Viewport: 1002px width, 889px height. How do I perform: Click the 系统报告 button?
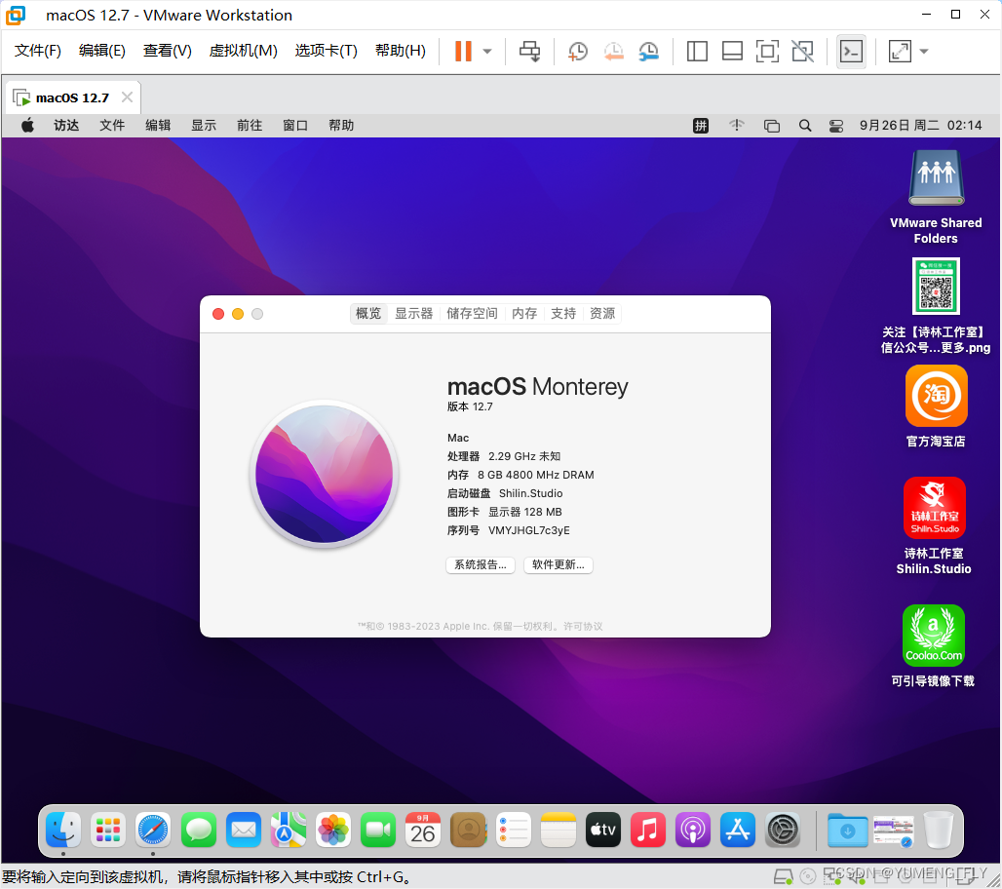pyautogui.click(x=481, y=565)
